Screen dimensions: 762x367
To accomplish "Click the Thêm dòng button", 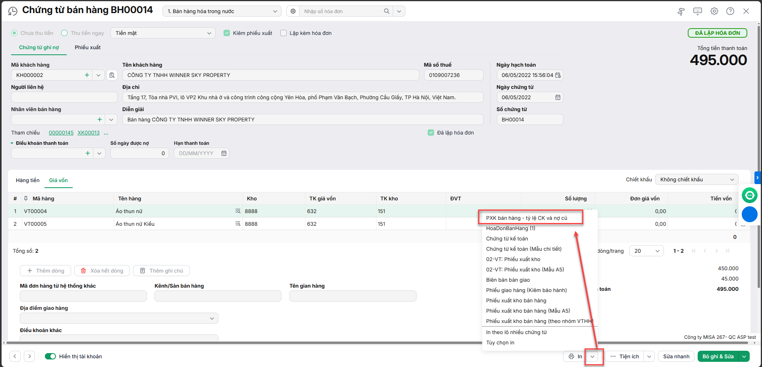I will tap(45, 271).
